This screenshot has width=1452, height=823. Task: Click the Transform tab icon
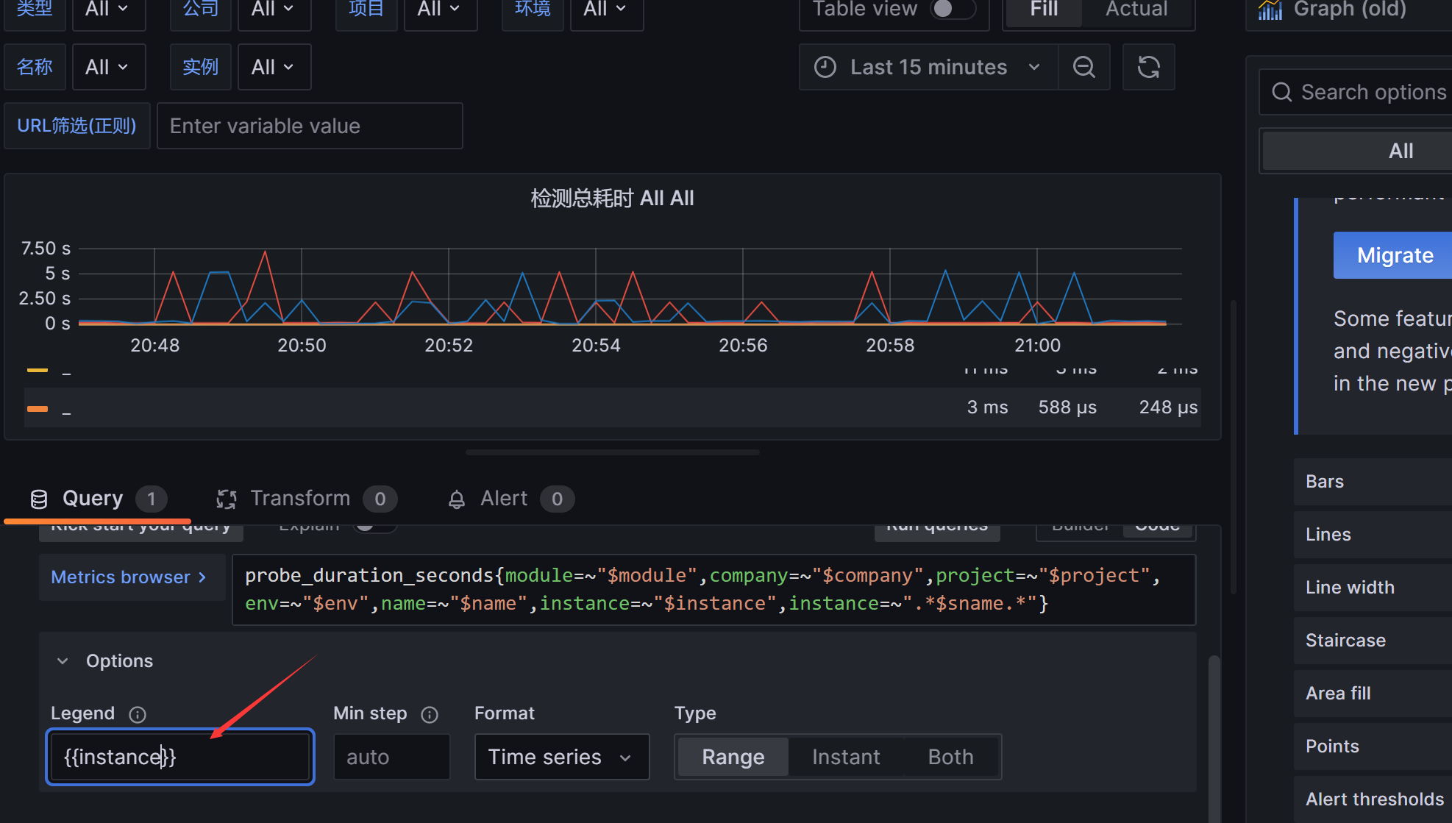226,499
